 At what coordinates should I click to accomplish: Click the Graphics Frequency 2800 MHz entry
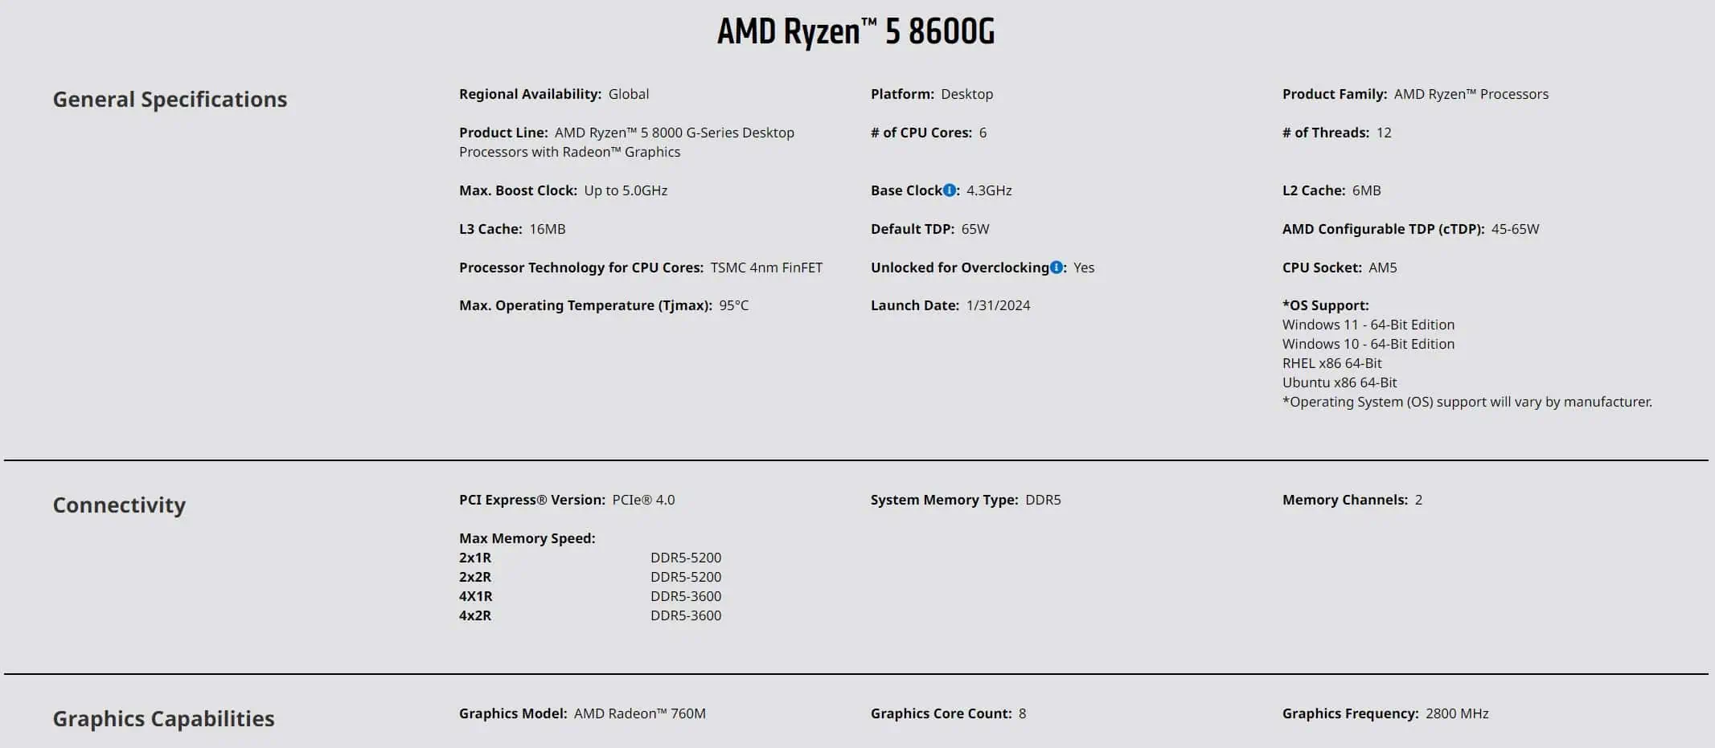click(1385, 714)
